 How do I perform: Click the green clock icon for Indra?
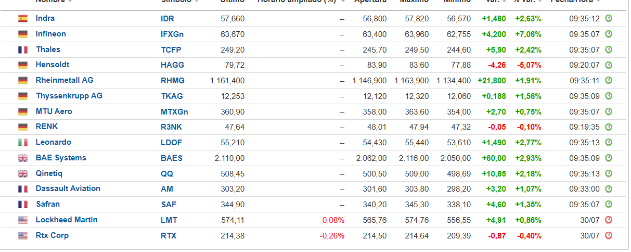pos(609,19)
